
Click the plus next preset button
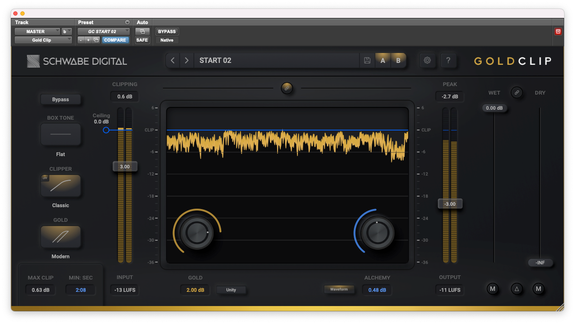pos(88,40)
